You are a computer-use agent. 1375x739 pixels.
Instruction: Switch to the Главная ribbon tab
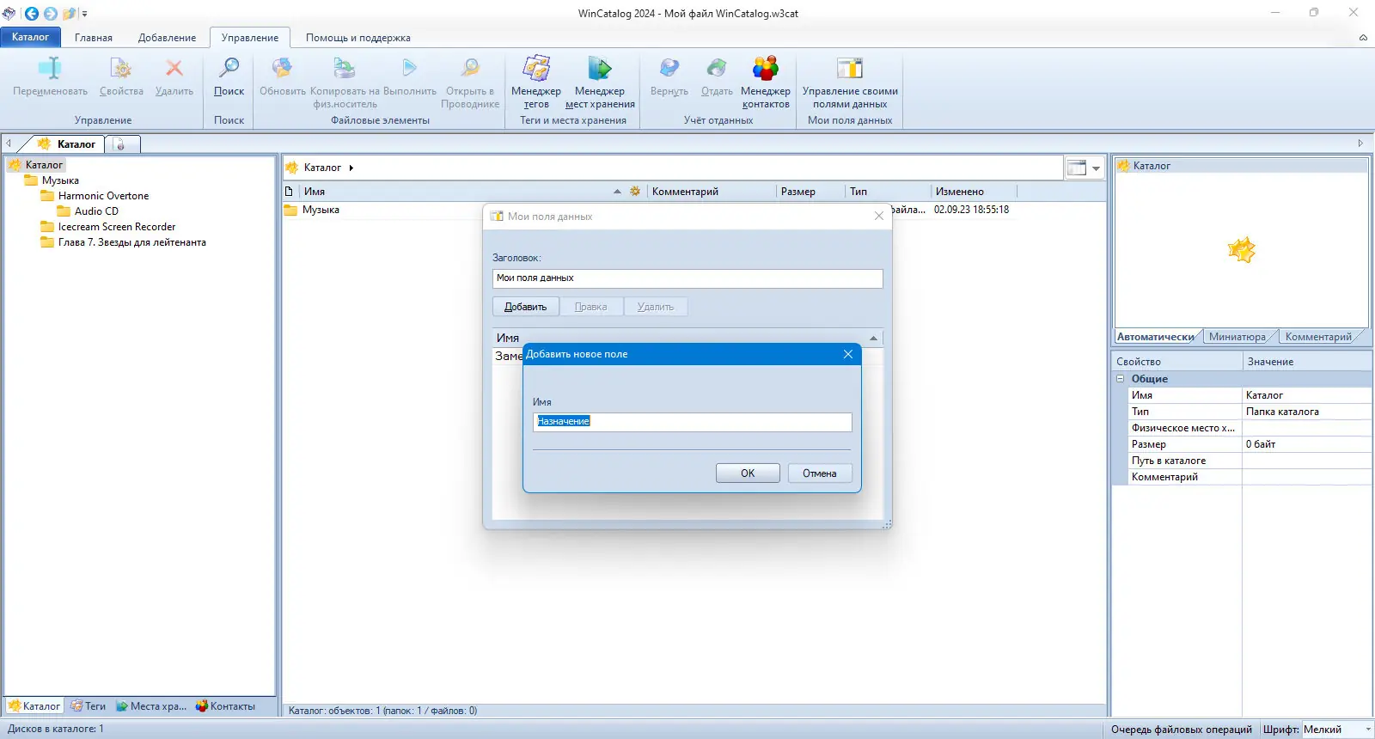(x=94, y=38)
